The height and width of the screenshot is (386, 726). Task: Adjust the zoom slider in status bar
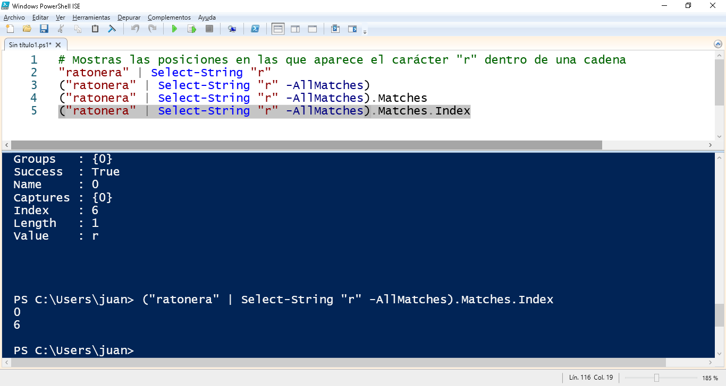(x=656, y=378)
